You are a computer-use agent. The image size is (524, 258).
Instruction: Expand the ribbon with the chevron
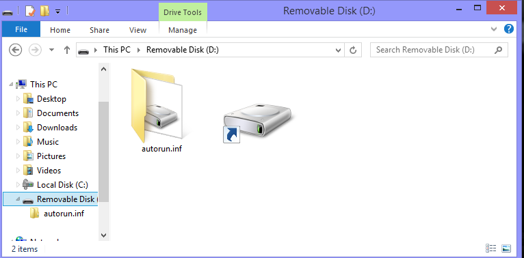[494, 29]
